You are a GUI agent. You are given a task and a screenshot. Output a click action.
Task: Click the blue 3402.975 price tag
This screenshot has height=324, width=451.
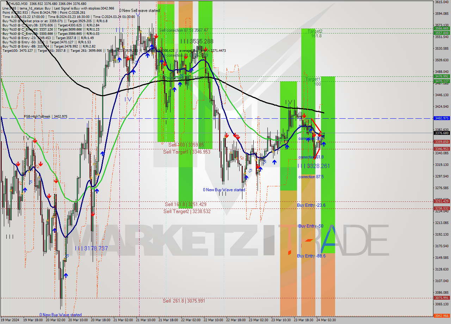pos(441,118)
